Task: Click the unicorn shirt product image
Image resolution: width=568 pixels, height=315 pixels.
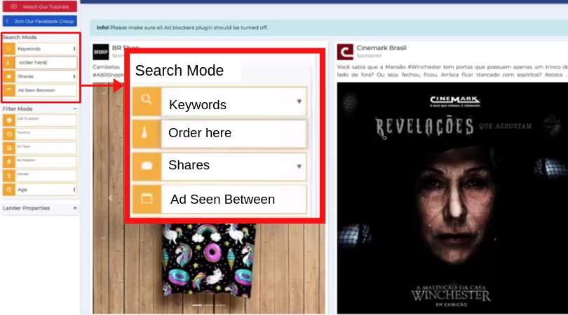Action: coord(208,261)
